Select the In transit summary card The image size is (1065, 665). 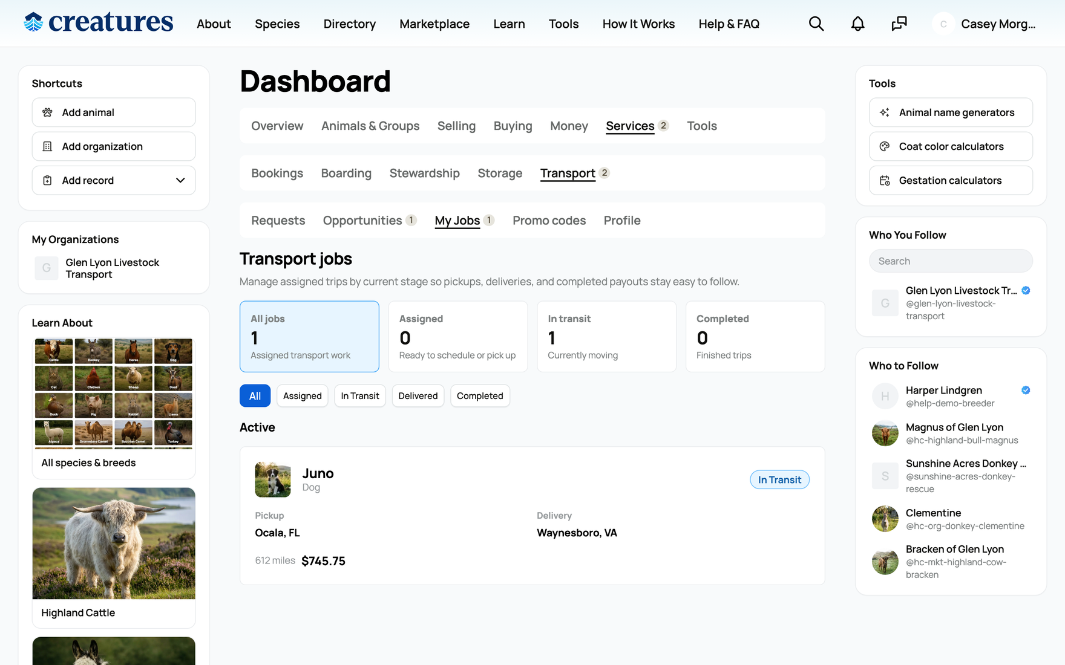point(606,336)
